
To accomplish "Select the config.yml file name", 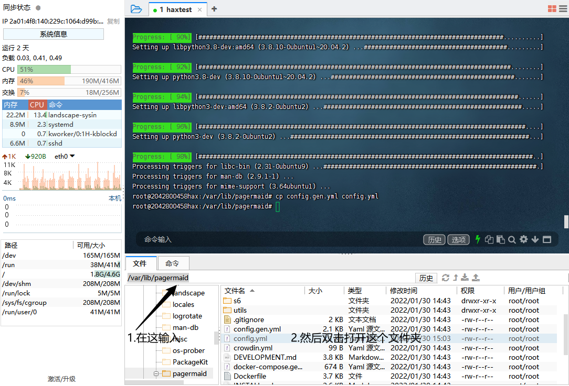I will point(250,338).
